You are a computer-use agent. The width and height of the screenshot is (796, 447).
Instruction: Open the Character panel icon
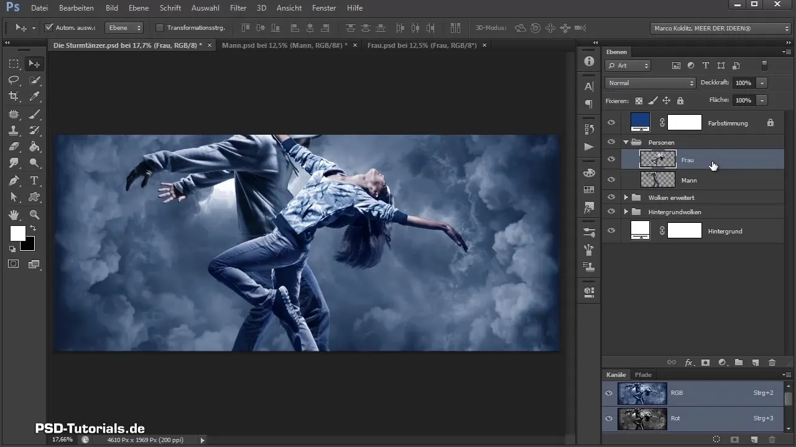pos(589,88)
